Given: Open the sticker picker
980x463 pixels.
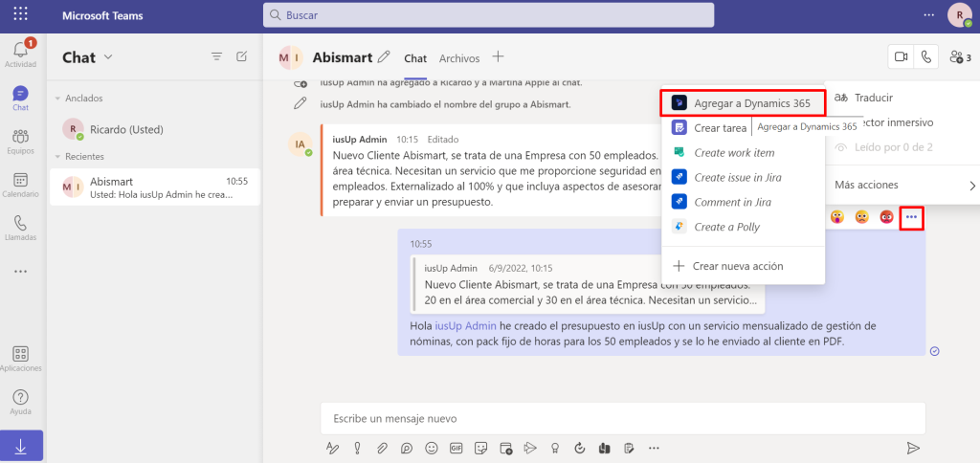Looking at the screenshot, I should [x=480, y=448].
